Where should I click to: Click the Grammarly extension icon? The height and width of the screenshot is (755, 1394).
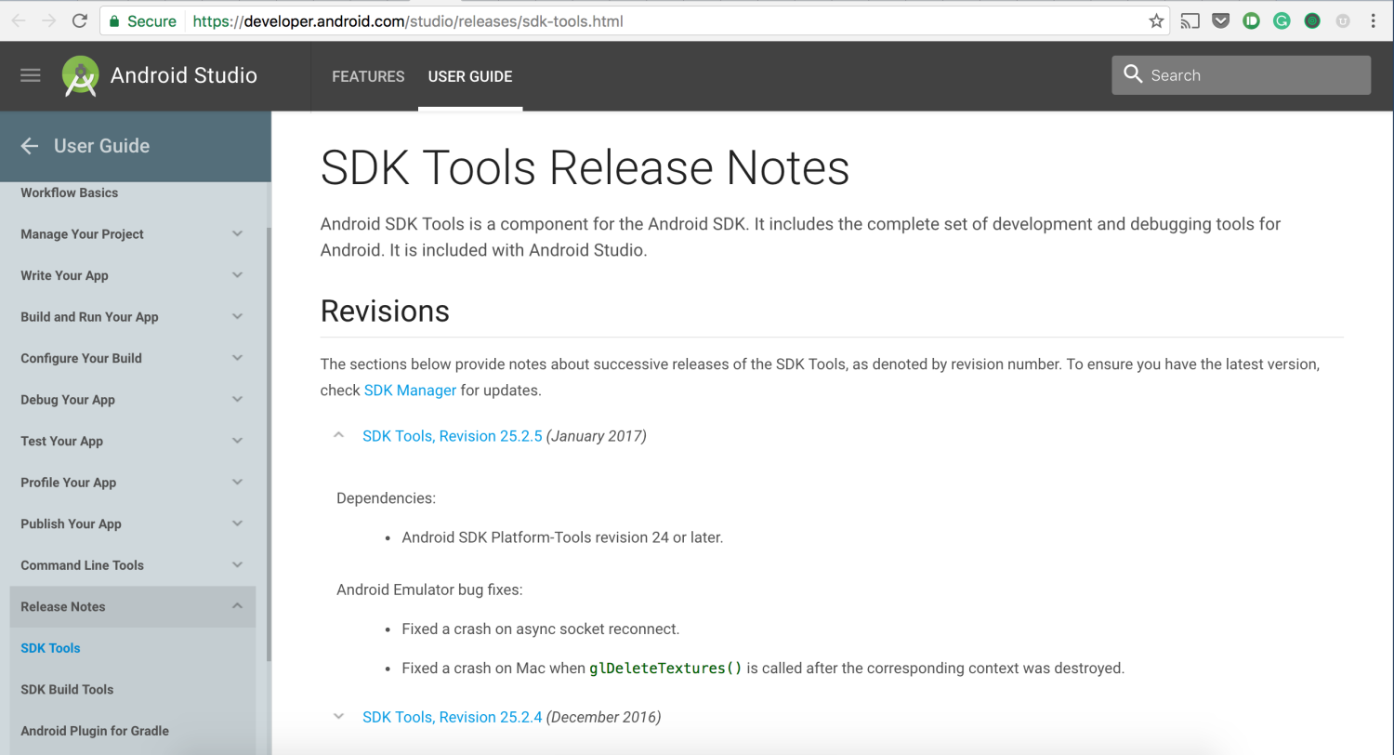(x=1282, y=20)
